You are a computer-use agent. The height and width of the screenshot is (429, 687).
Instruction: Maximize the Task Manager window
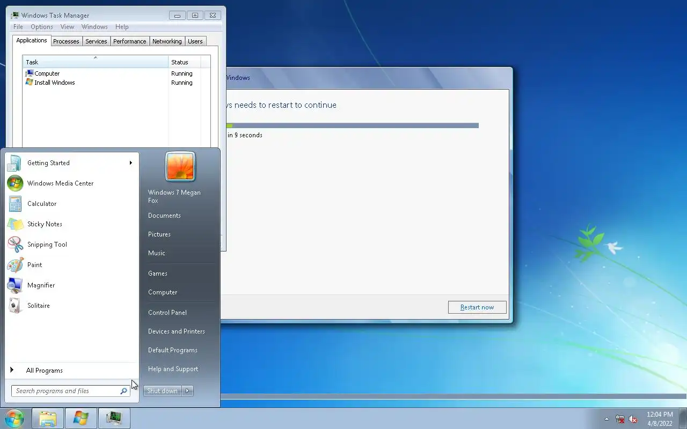pos(195,16)
